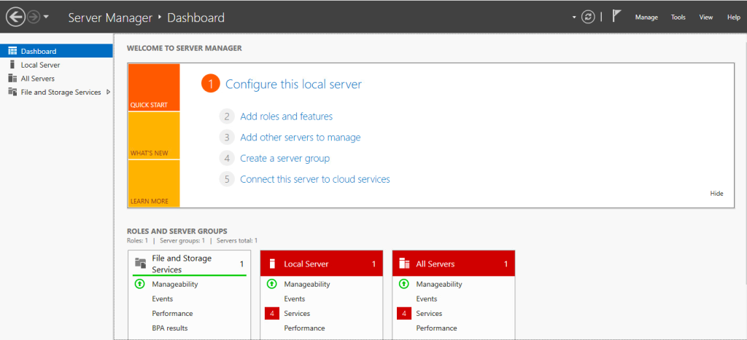
Task: Click the refresh icon in header
Action: coord(589,17)
